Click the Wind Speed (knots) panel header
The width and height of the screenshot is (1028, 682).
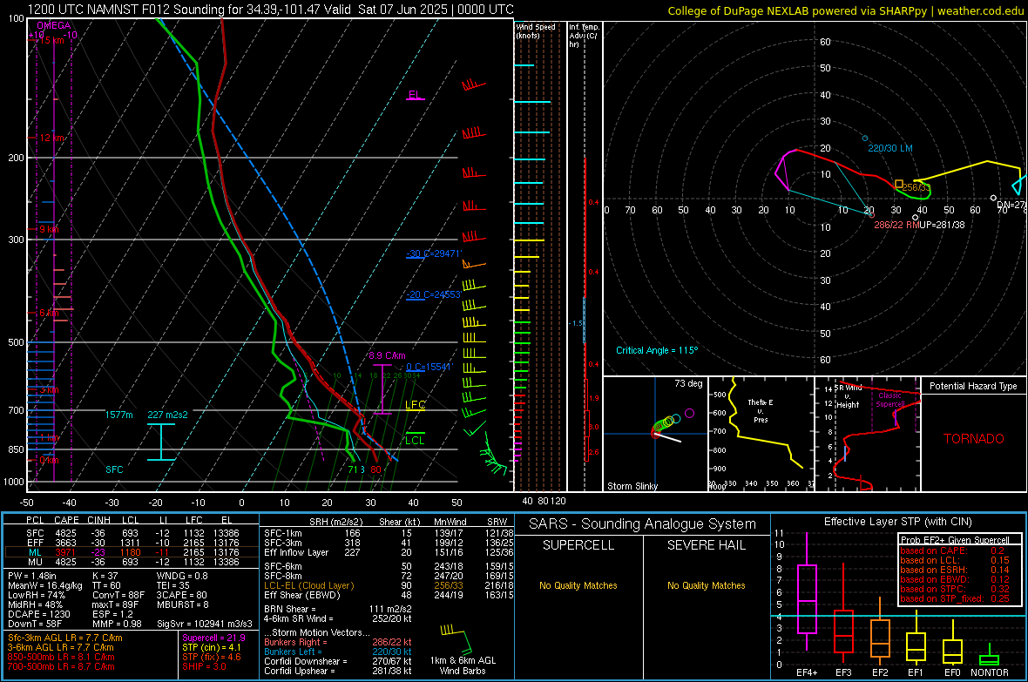(x=536, y=30)
